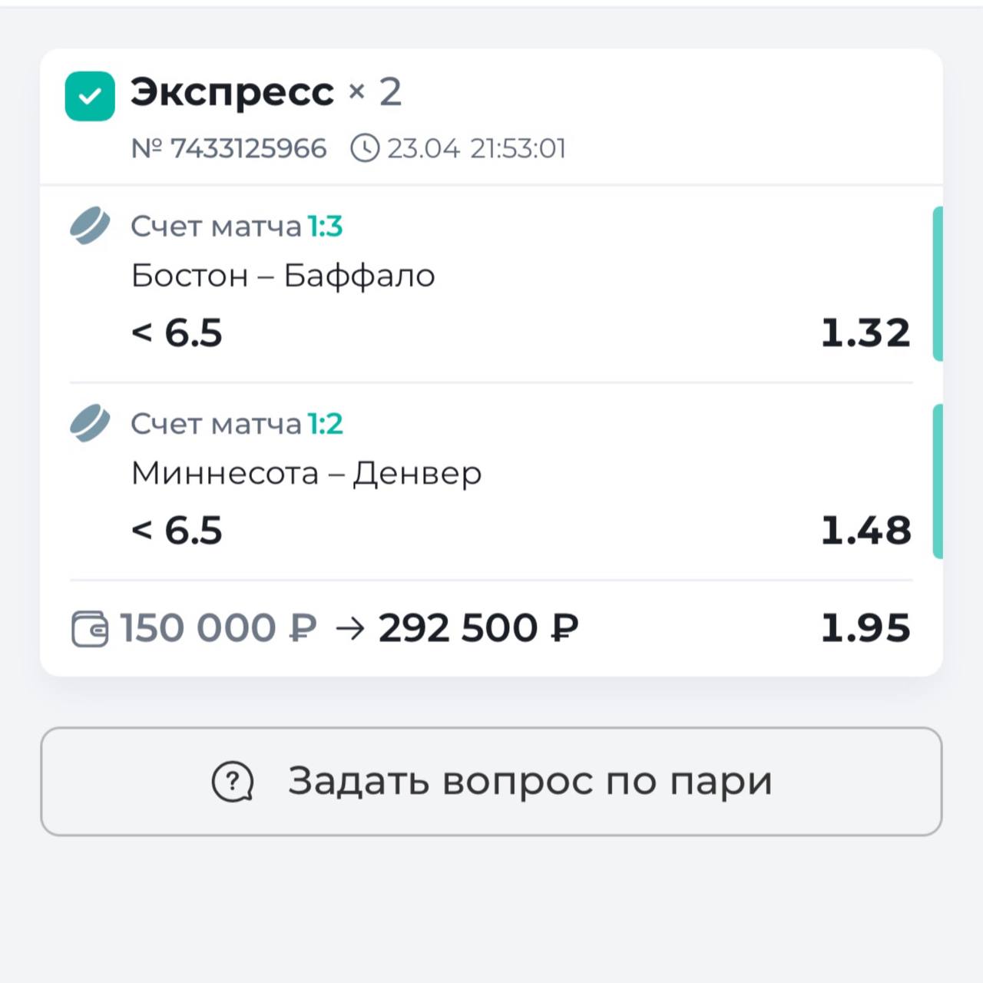Click the arrow icon before 292 500 ₽
The height and width of the screenshot is (983, 983).
(349, 629)
